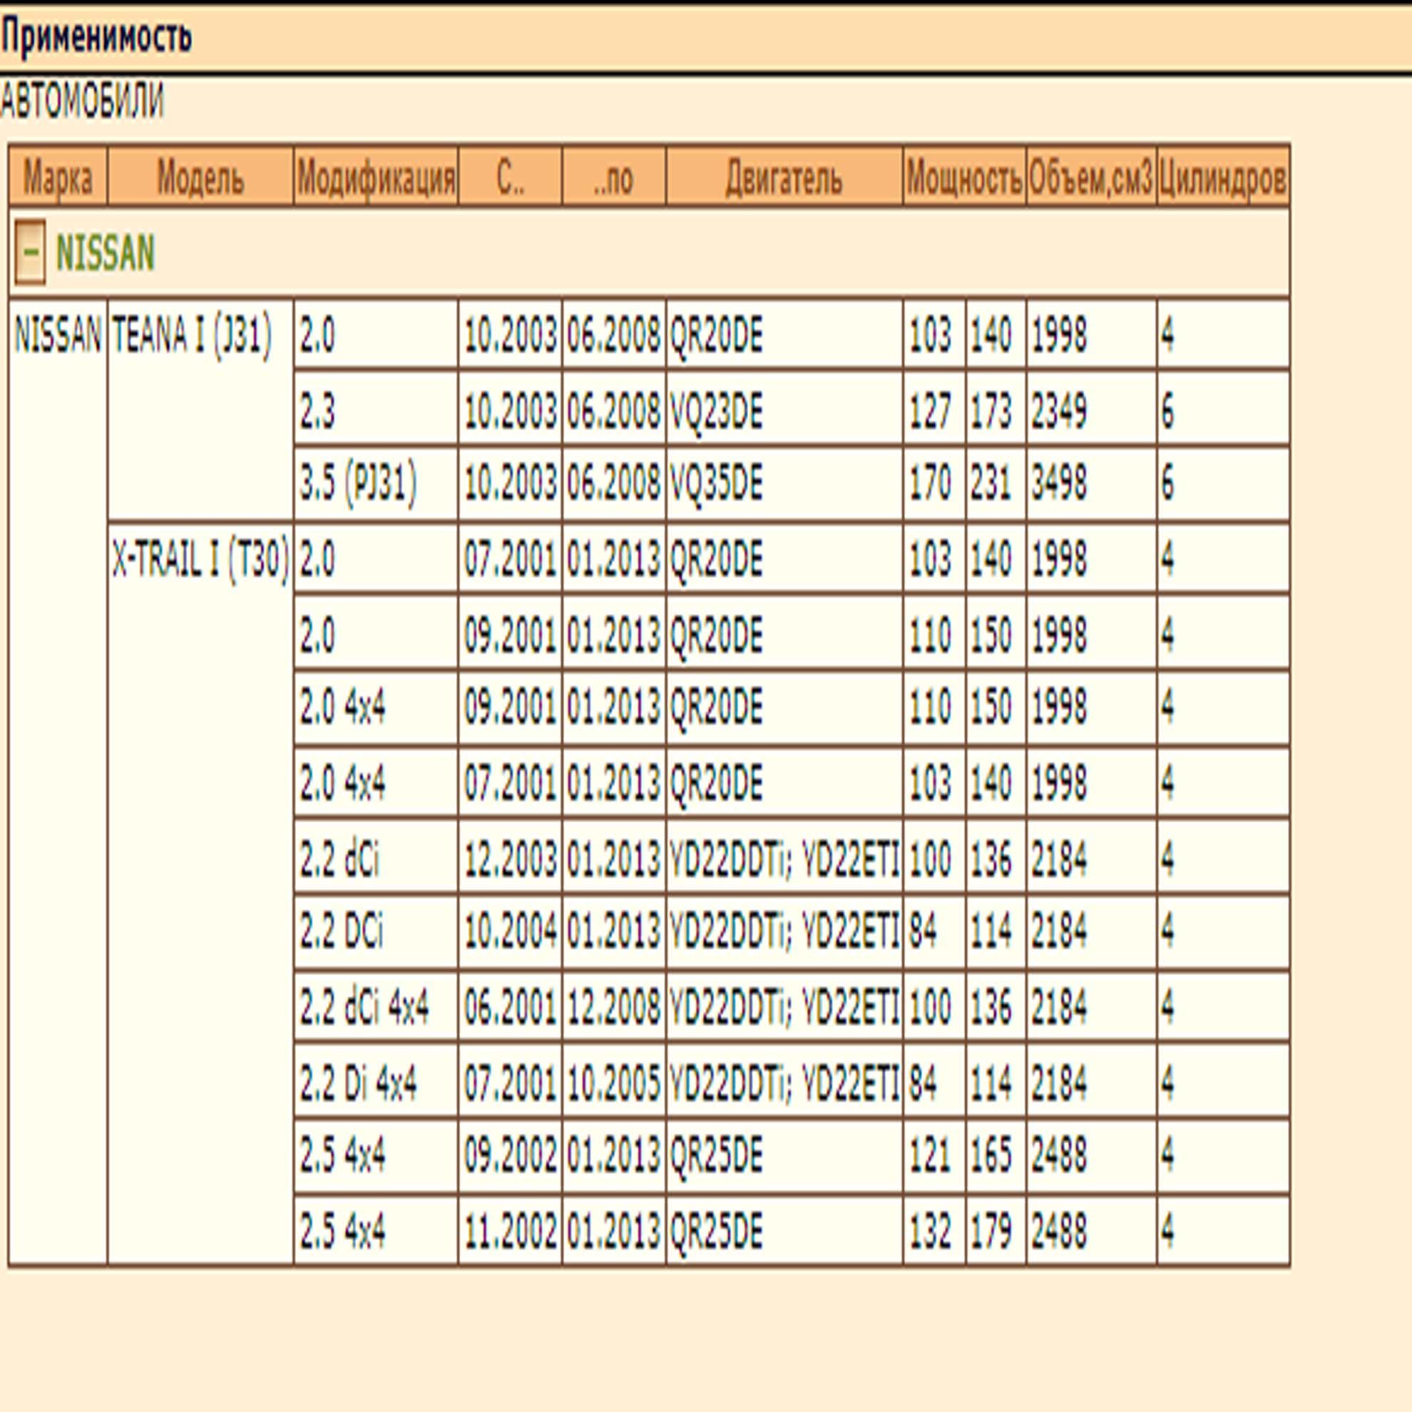The height and width of the screenshot is (1412, 1412).
Task: Select the 3.5 (PJ31) modification cell
Action: coord(358,483)
